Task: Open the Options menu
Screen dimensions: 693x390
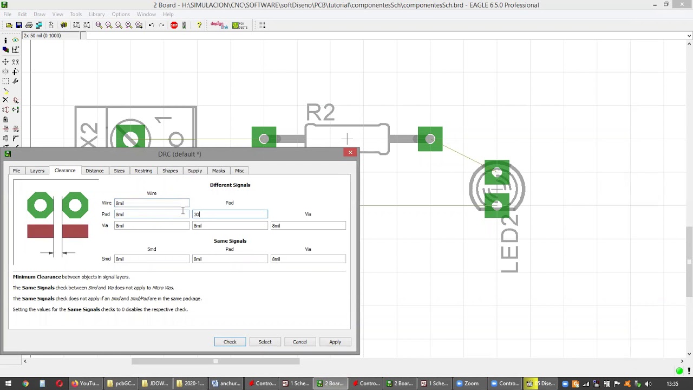Action: [121, 14]
